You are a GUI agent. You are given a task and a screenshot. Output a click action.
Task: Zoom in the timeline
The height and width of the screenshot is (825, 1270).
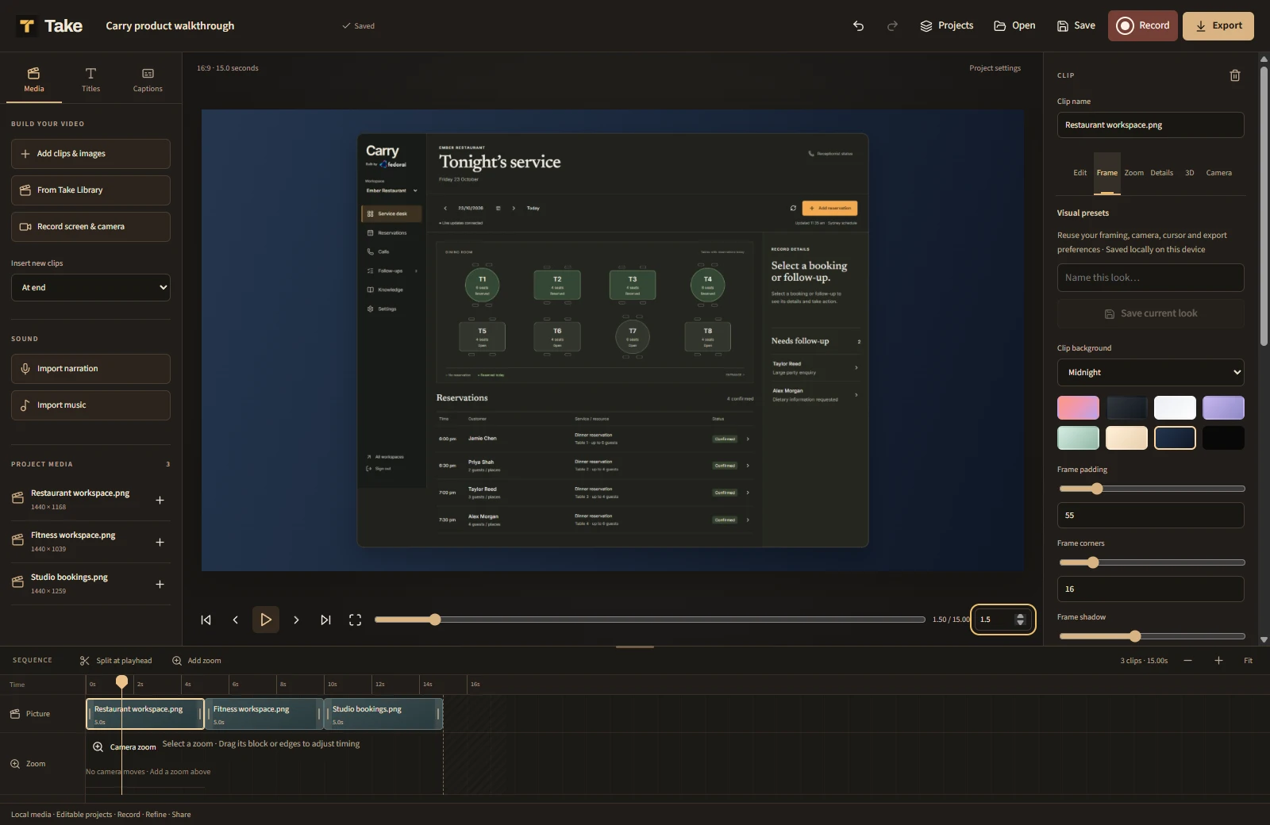pos(1218,661)
